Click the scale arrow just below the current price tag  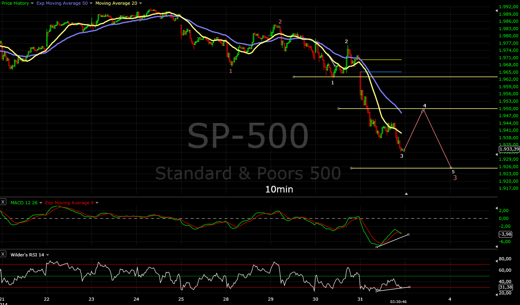[x=496, y=154]
